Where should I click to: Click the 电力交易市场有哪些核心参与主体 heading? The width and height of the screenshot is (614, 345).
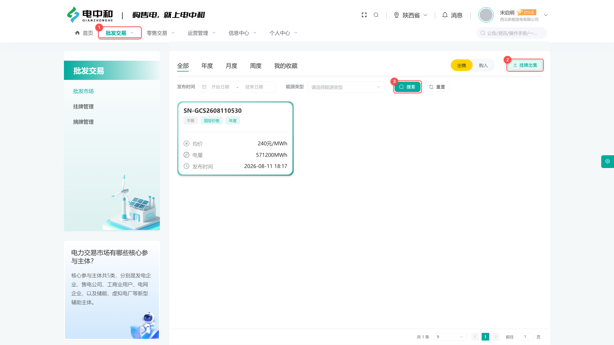(x=110, y=257)
